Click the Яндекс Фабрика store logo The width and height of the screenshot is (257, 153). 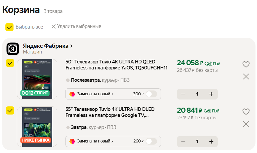point(13,48)
